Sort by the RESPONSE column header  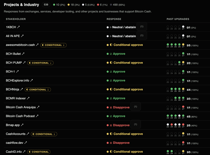(x=114, y=19)
